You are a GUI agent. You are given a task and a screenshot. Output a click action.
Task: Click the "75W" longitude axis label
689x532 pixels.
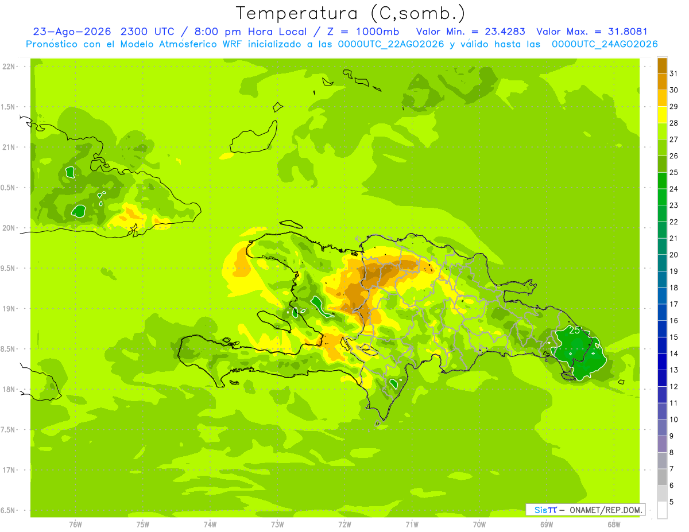143,524
